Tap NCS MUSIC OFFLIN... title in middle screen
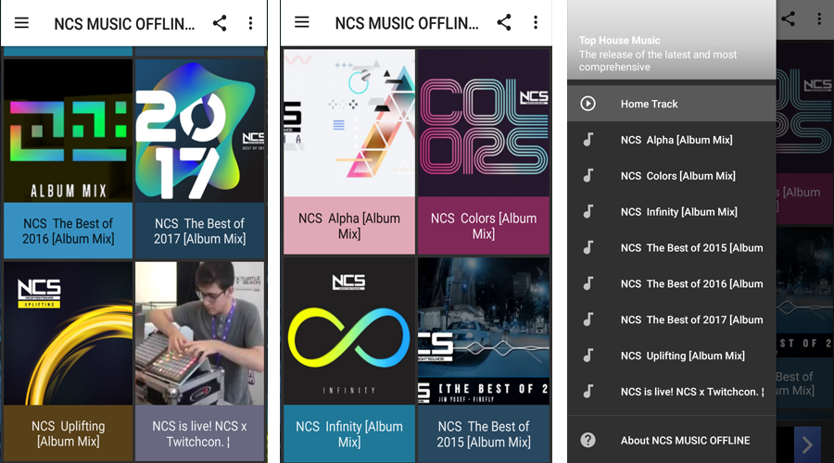Screen dimensions: 834x463 tap(407, 23)
